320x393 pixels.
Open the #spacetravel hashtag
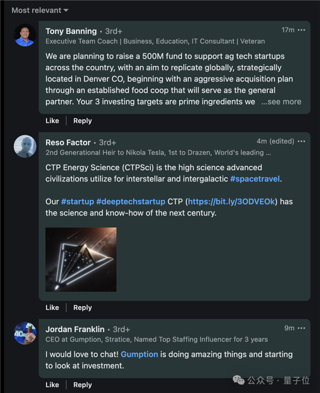point(255,179)
